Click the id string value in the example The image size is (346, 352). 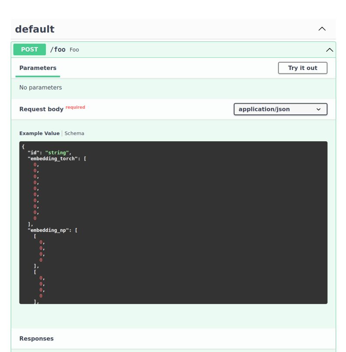pos(56,152)
